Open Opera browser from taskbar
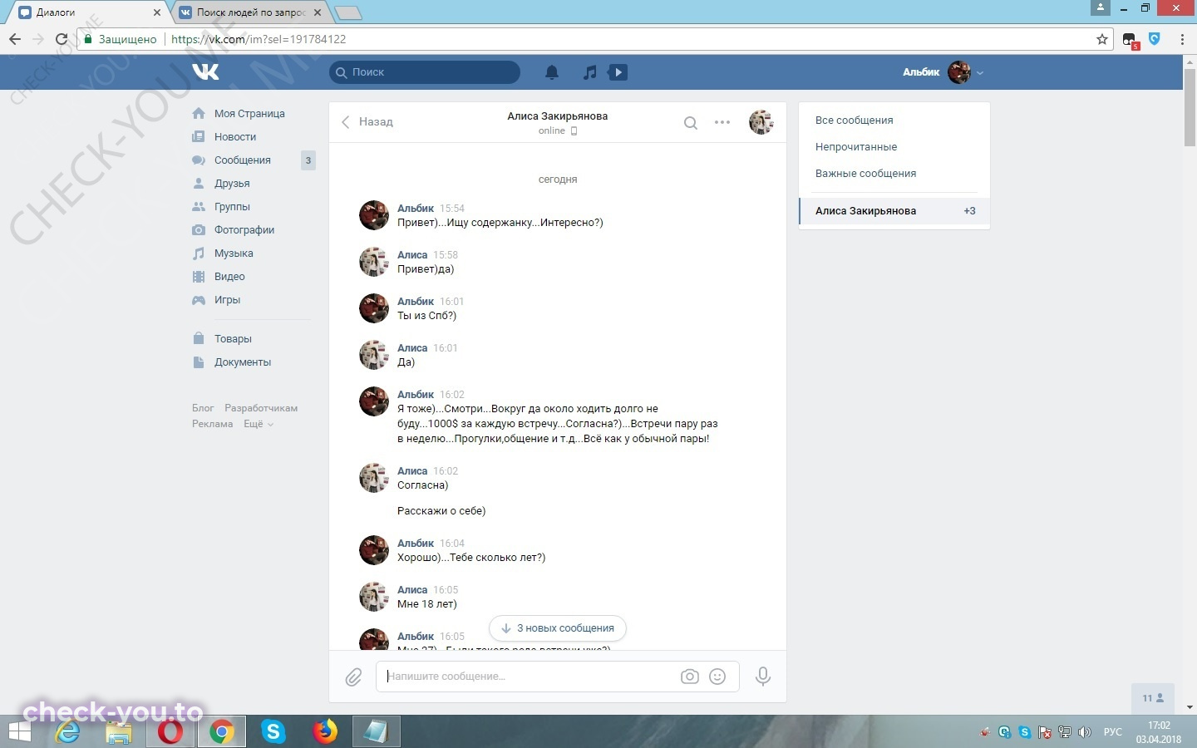 pos(170,731)
